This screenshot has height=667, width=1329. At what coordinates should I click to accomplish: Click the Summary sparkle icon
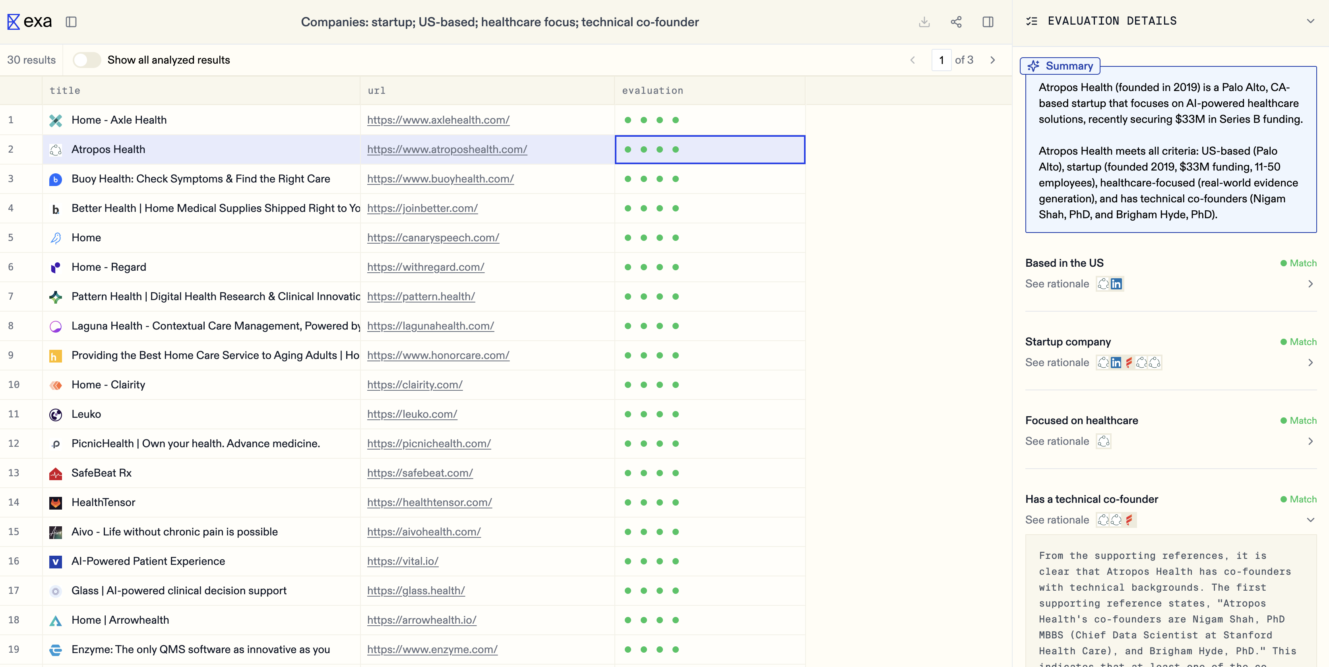[x=1033, y=66]
